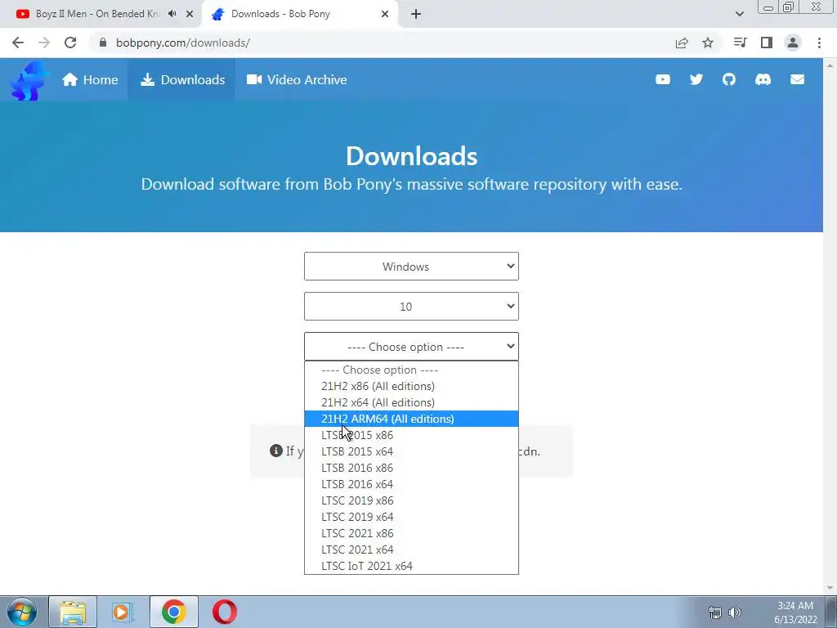The height and width of the screenshot is (628, 837).
Task: Bookmark this page with star icon
Action: [708, 43]
